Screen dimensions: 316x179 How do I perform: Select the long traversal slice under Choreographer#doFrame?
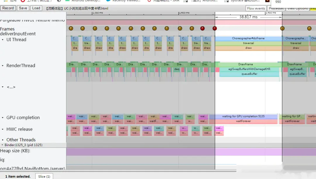click(x=248, y=43)
